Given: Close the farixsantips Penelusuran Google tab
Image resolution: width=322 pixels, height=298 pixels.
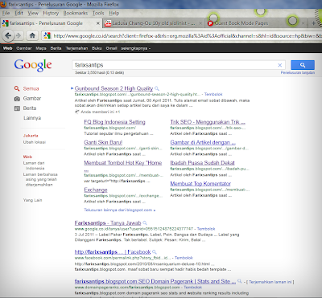Looking at the screenshot, I should click(x=98, y=23).
